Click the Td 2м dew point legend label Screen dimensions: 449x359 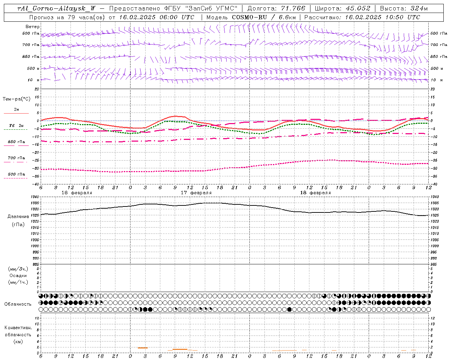16,126
